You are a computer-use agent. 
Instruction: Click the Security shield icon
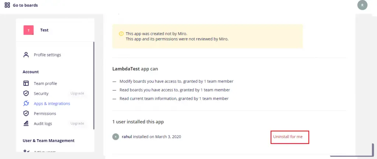[26, 93]
